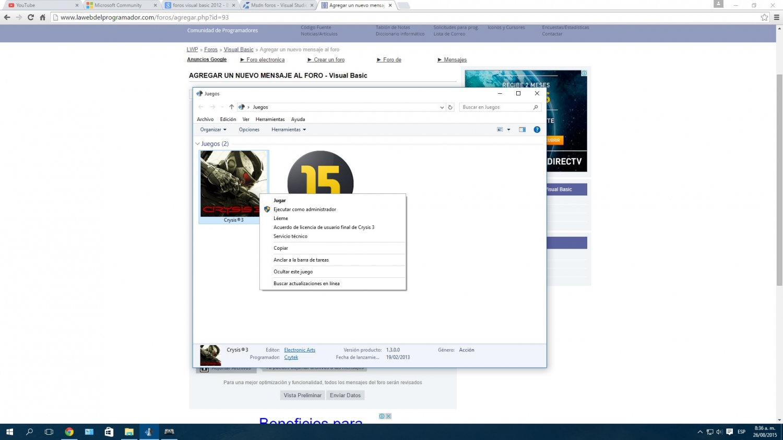Viewport: 783px width, 440px height.
Task: Choose Ocultar este juego
Action: point(333,272)
